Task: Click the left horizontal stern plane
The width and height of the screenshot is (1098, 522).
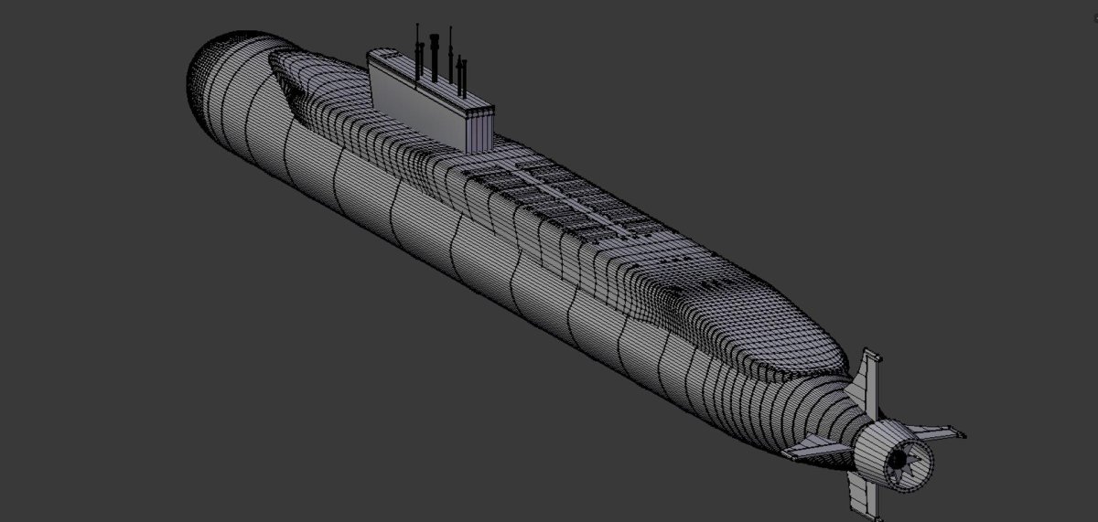Action: click(x=813, y=447)
